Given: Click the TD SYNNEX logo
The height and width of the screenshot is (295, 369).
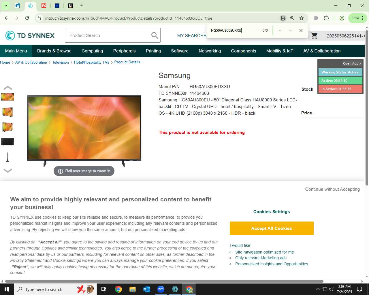Looking at the screenshot, I should pos(30,35).
